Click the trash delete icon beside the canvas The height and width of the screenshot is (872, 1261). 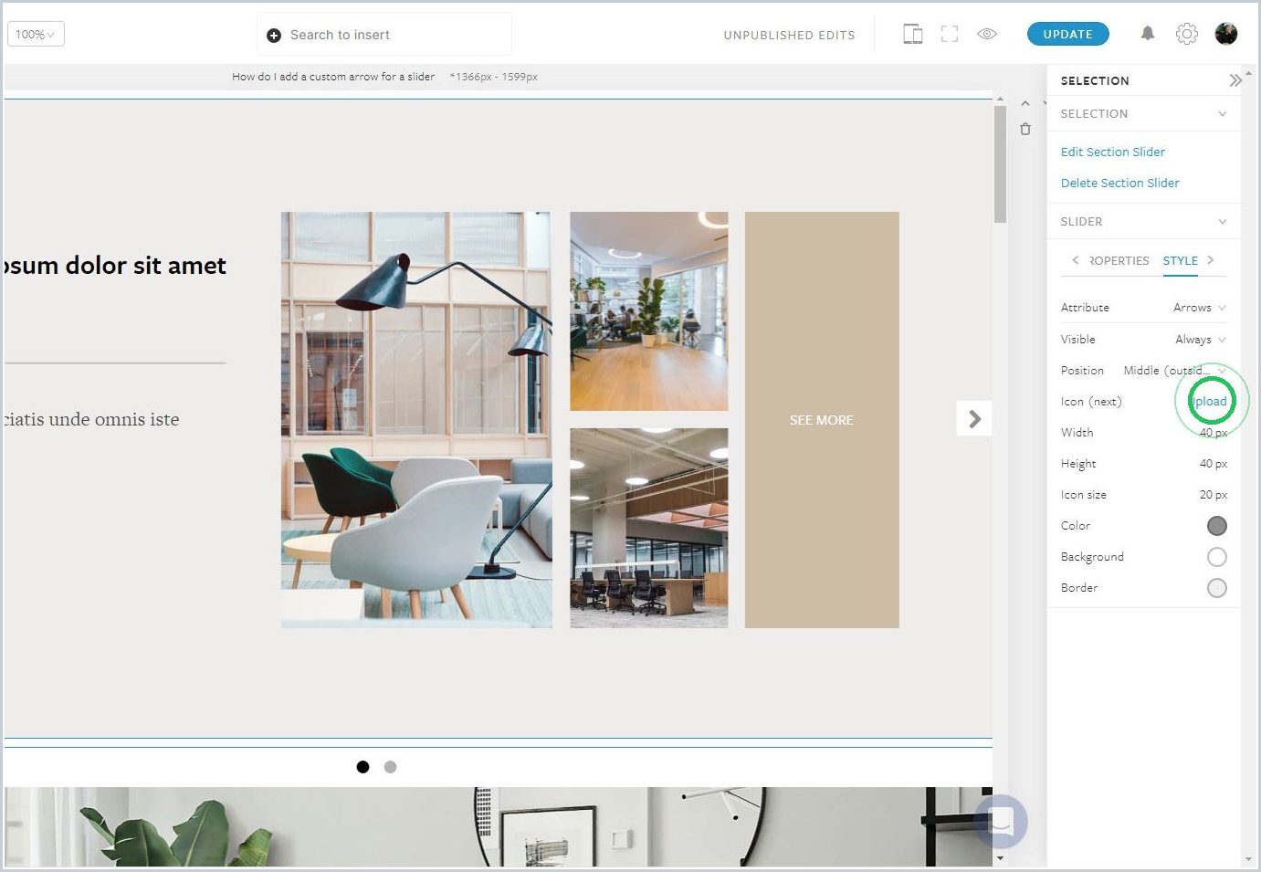[x=1025, y=130]
